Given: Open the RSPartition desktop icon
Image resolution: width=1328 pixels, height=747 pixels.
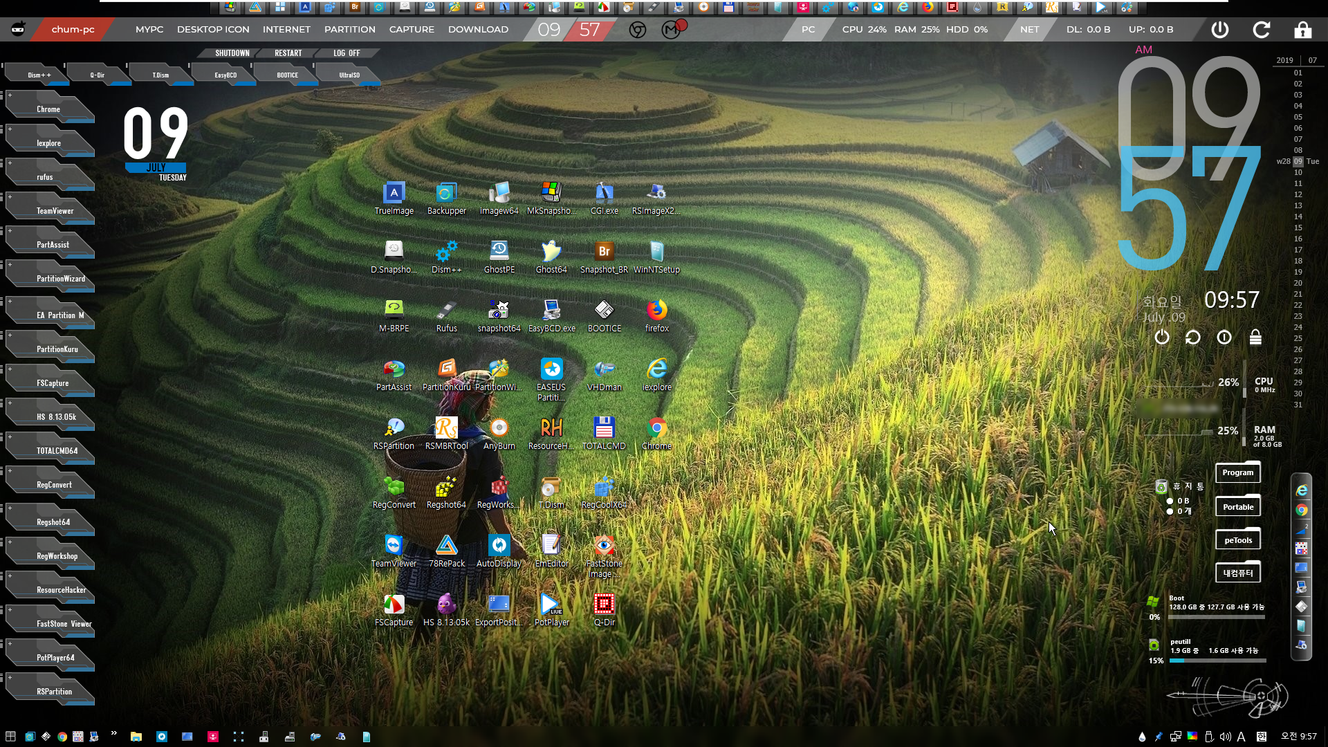Looking at the screenshot, I should tap(394, 434).
